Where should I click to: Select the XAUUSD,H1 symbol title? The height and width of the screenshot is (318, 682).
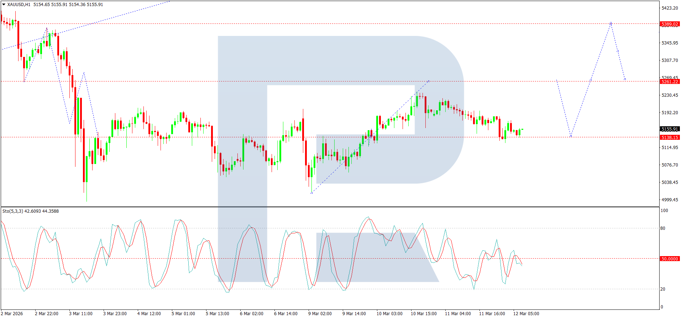[19, 5]
